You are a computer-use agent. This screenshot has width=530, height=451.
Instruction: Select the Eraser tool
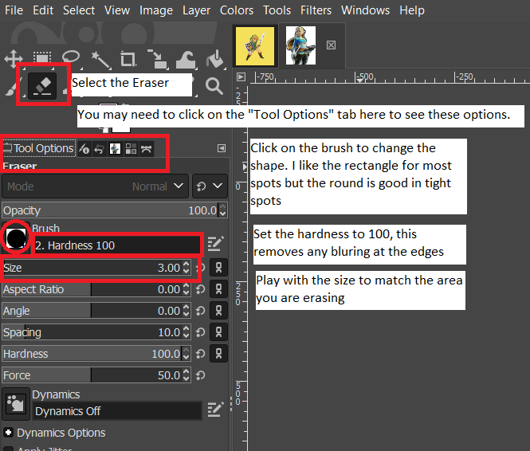click(42, 86)
